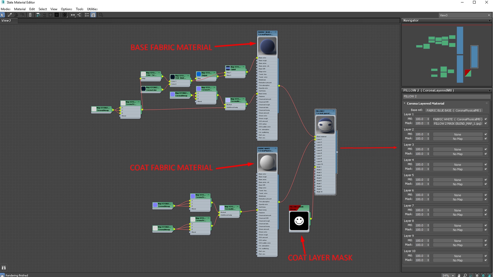The image size is (493, 277).
Task: Click Layer 10 No Map mask button
Action: point(458,260)
